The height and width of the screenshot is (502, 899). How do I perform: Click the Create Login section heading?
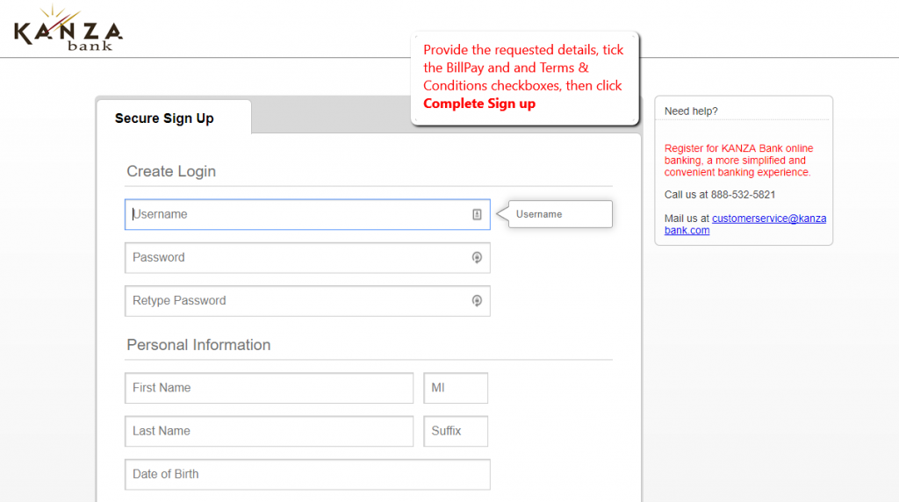171,171
